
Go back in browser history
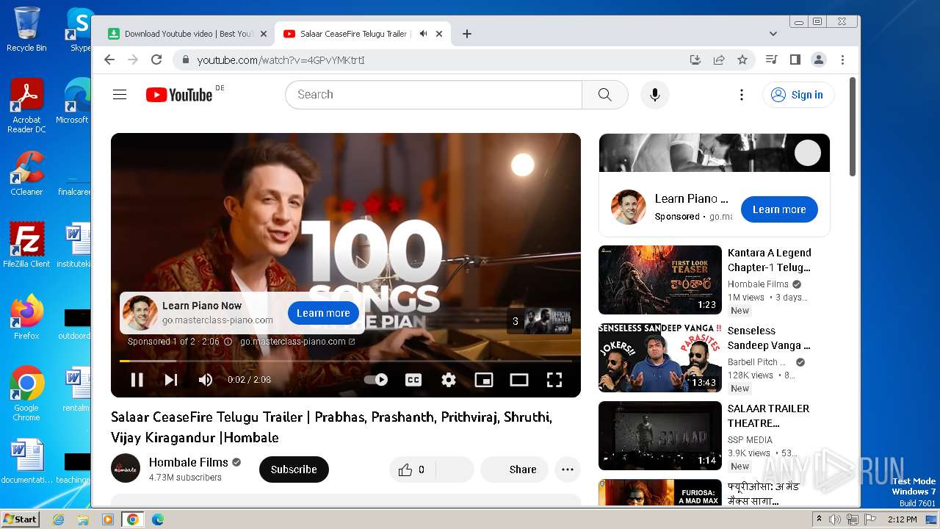coord(109,60)
